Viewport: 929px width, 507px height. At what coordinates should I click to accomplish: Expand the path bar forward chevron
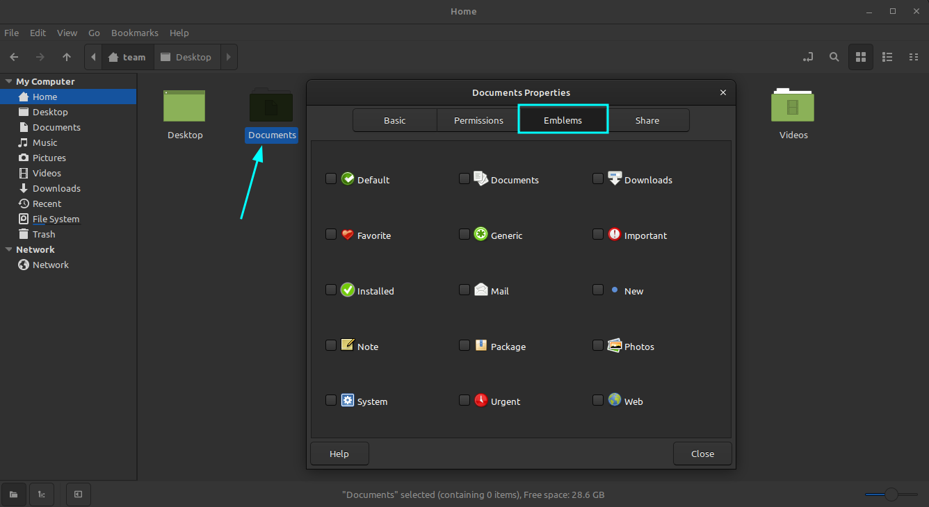228,57
